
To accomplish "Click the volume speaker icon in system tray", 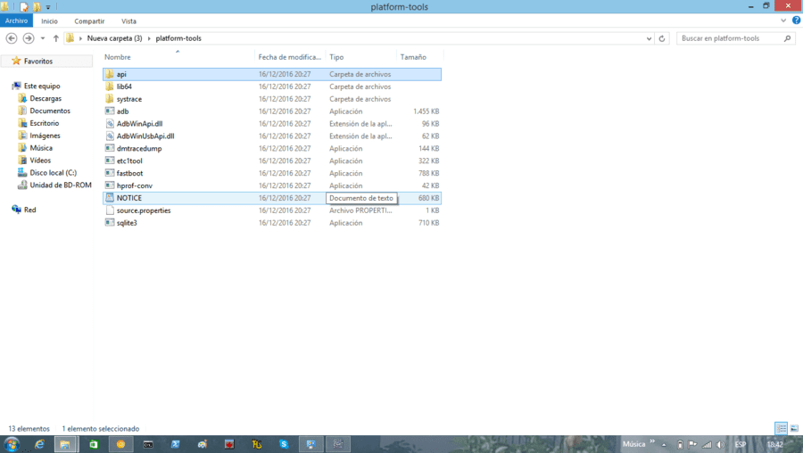I will [721, 444].
